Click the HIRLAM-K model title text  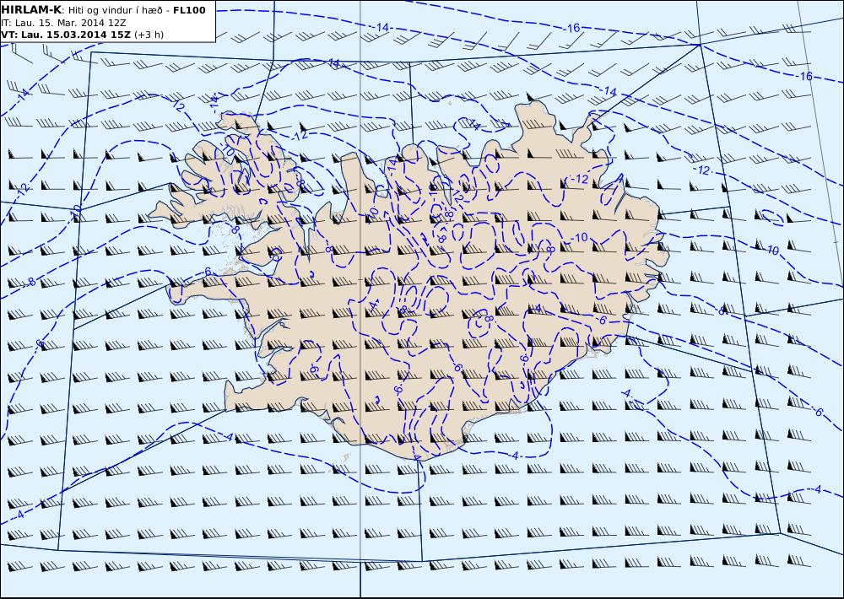tap(32, 10)
